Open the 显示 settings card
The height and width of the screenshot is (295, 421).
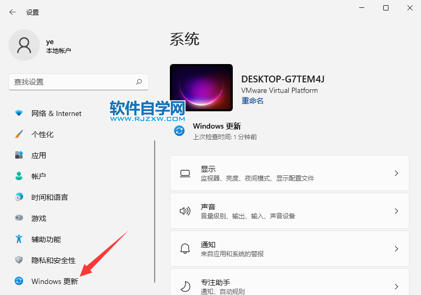289,173
